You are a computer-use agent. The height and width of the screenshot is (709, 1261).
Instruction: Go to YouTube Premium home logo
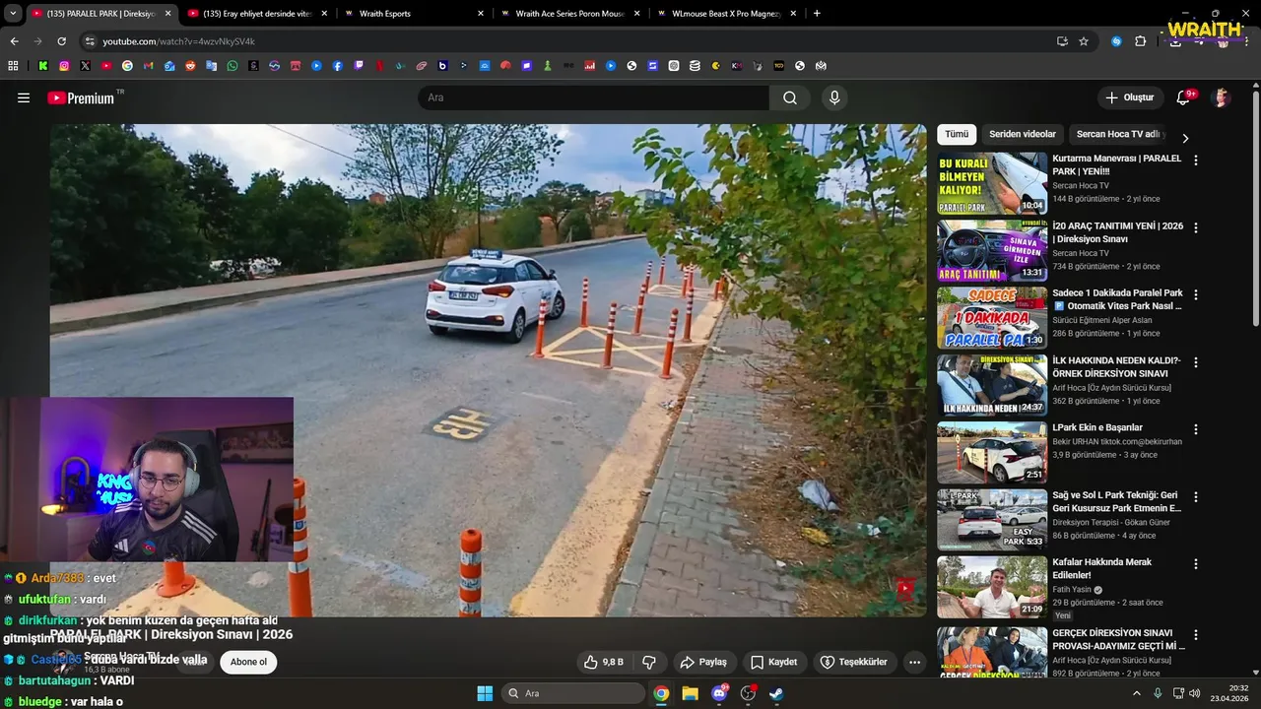click(81, 97)
